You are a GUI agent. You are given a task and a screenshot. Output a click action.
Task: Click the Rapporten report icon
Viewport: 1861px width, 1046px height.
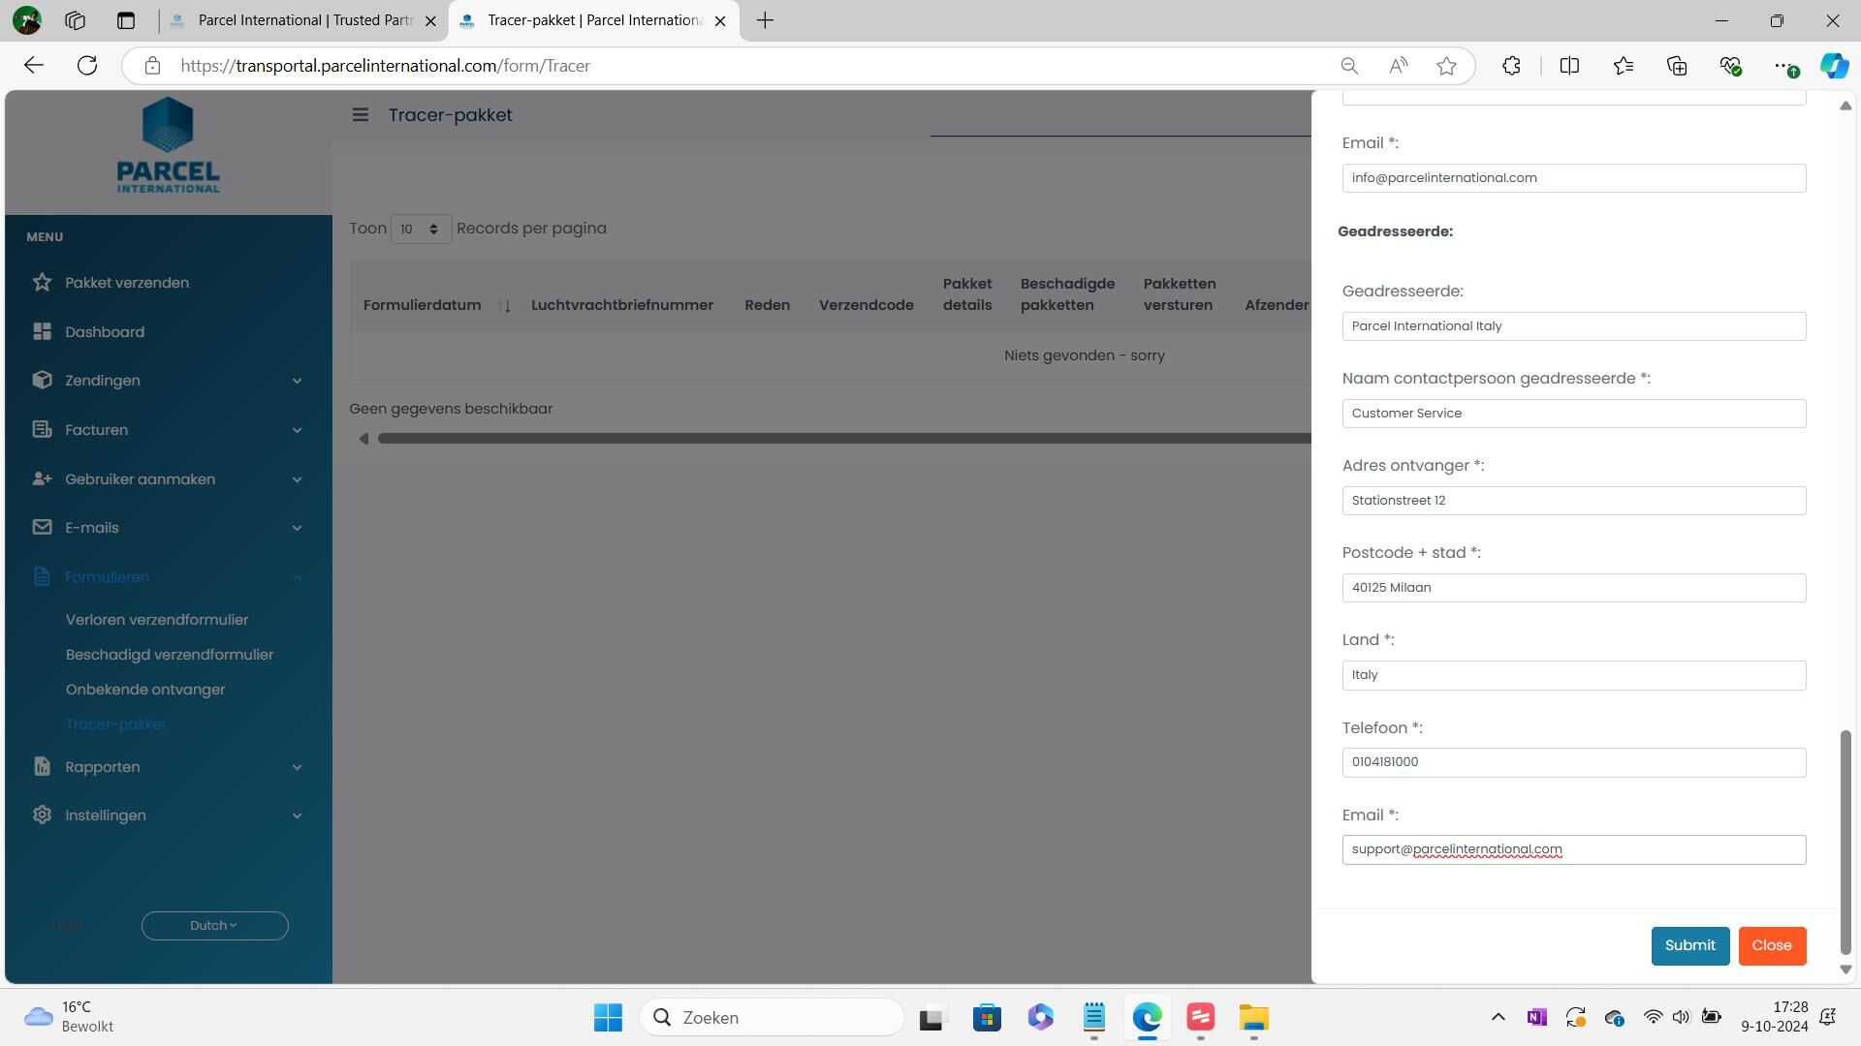(x=42, y=767)
